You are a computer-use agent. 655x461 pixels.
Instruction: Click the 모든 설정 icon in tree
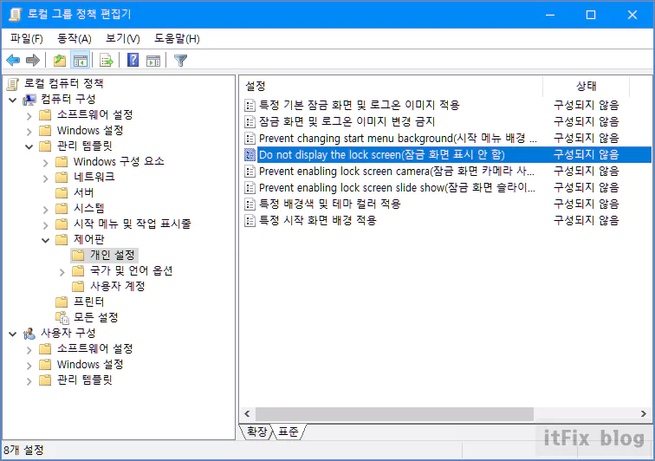tap(62, 318)
